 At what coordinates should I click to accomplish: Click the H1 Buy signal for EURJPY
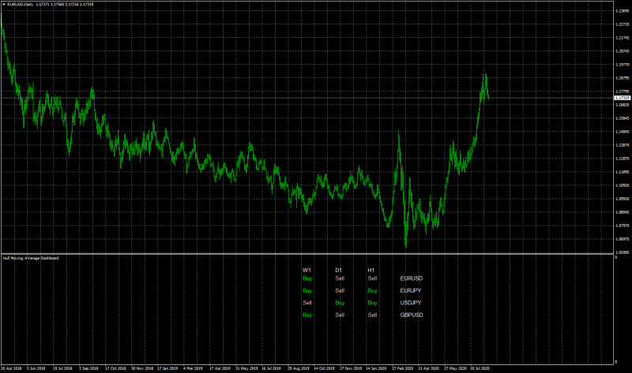pos(372,290)
